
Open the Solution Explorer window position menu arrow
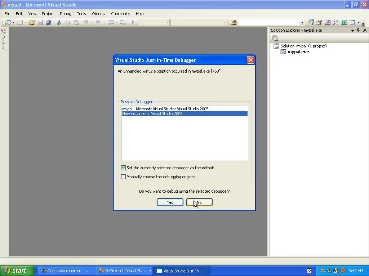[x=353, y=31]
